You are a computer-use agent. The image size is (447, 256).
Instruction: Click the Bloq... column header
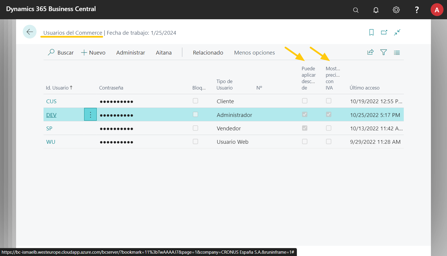point(199,88)
